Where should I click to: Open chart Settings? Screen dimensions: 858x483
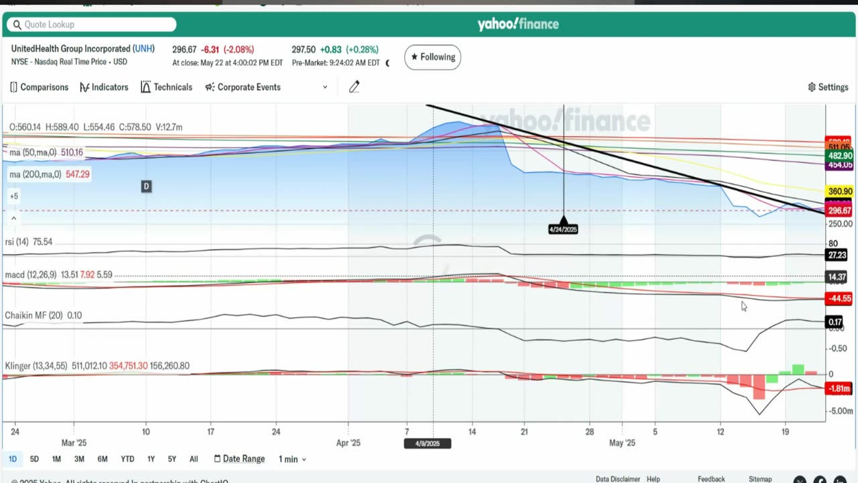coord(828,87)
